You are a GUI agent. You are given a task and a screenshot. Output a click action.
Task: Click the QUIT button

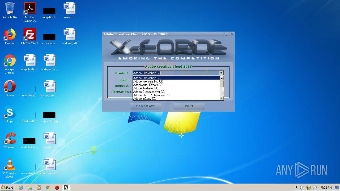pos(189,106)
